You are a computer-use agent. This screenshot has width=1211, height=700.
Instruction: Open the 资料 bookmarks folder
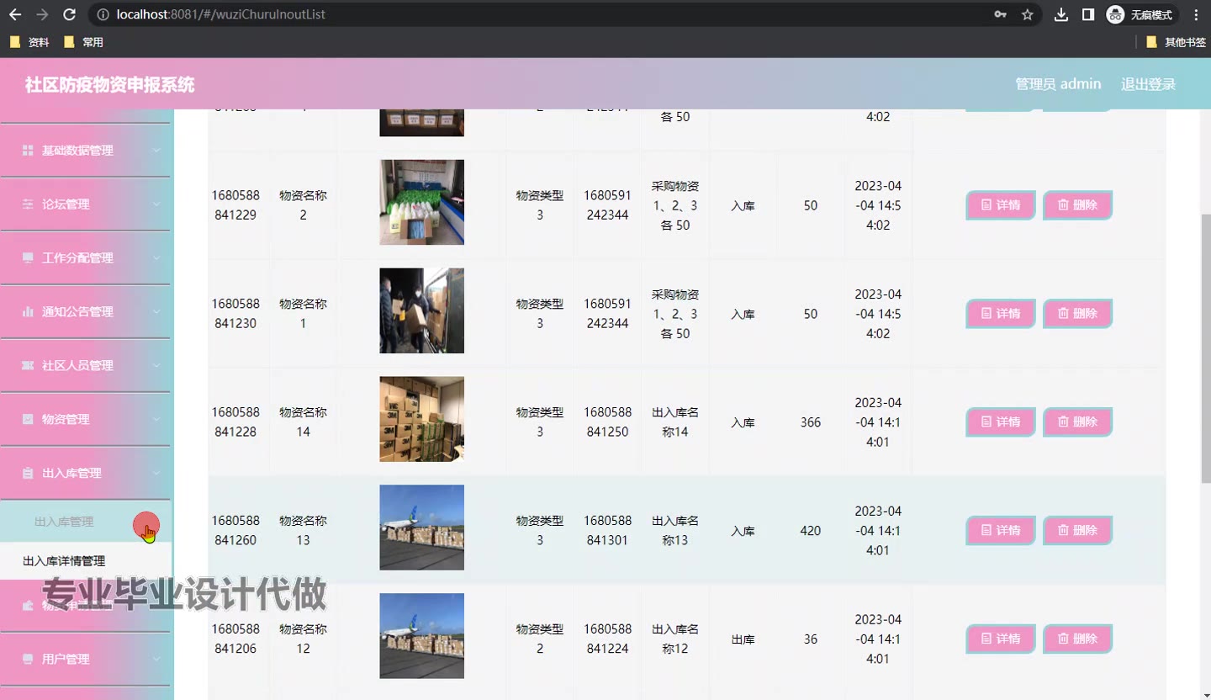(29, 42)
